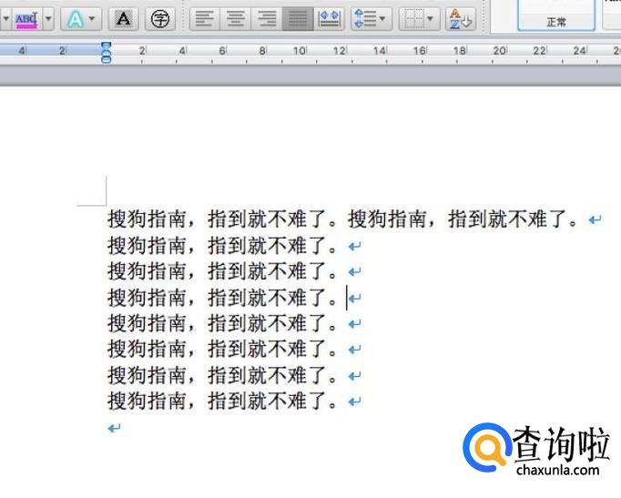Open the line spacing menu
Viewport: 621px width, 498px height.
click(x=372, y=18)
